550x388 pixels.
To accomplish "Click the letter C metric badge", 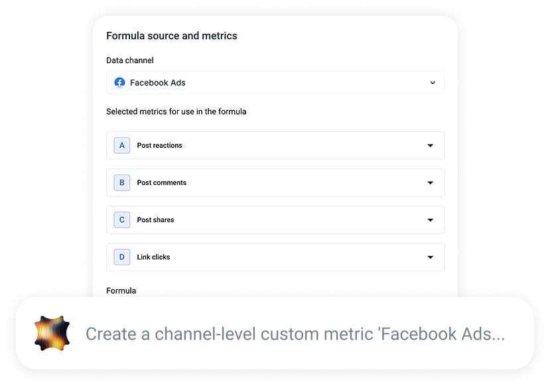I will point(121,220).
